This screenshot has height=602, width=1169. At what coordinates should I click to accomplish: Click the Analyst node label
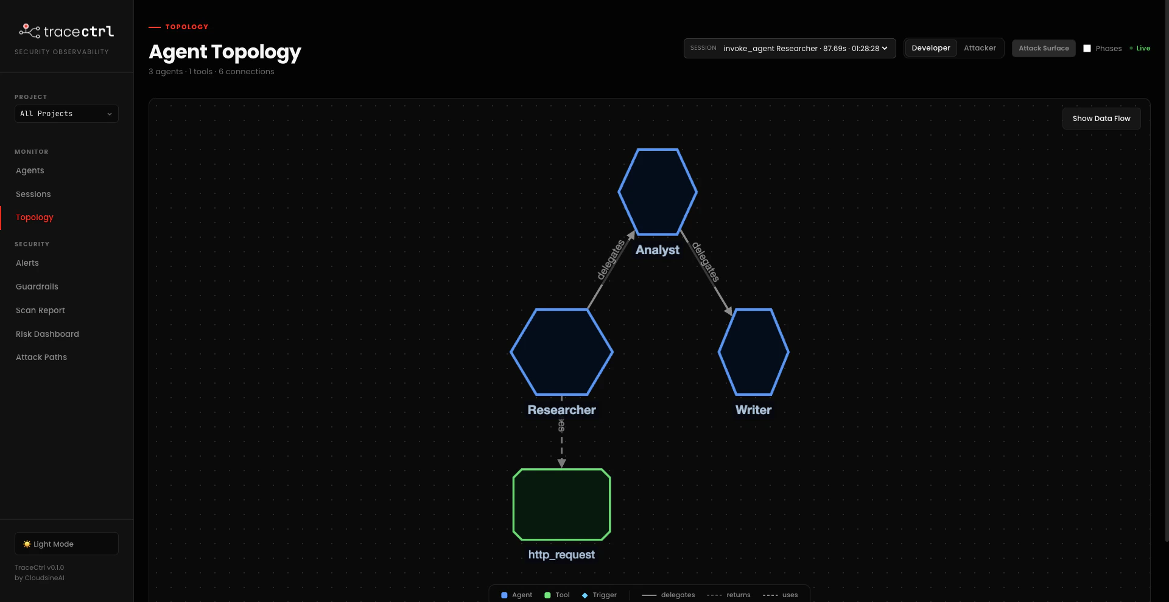click(x=658, y=250)
